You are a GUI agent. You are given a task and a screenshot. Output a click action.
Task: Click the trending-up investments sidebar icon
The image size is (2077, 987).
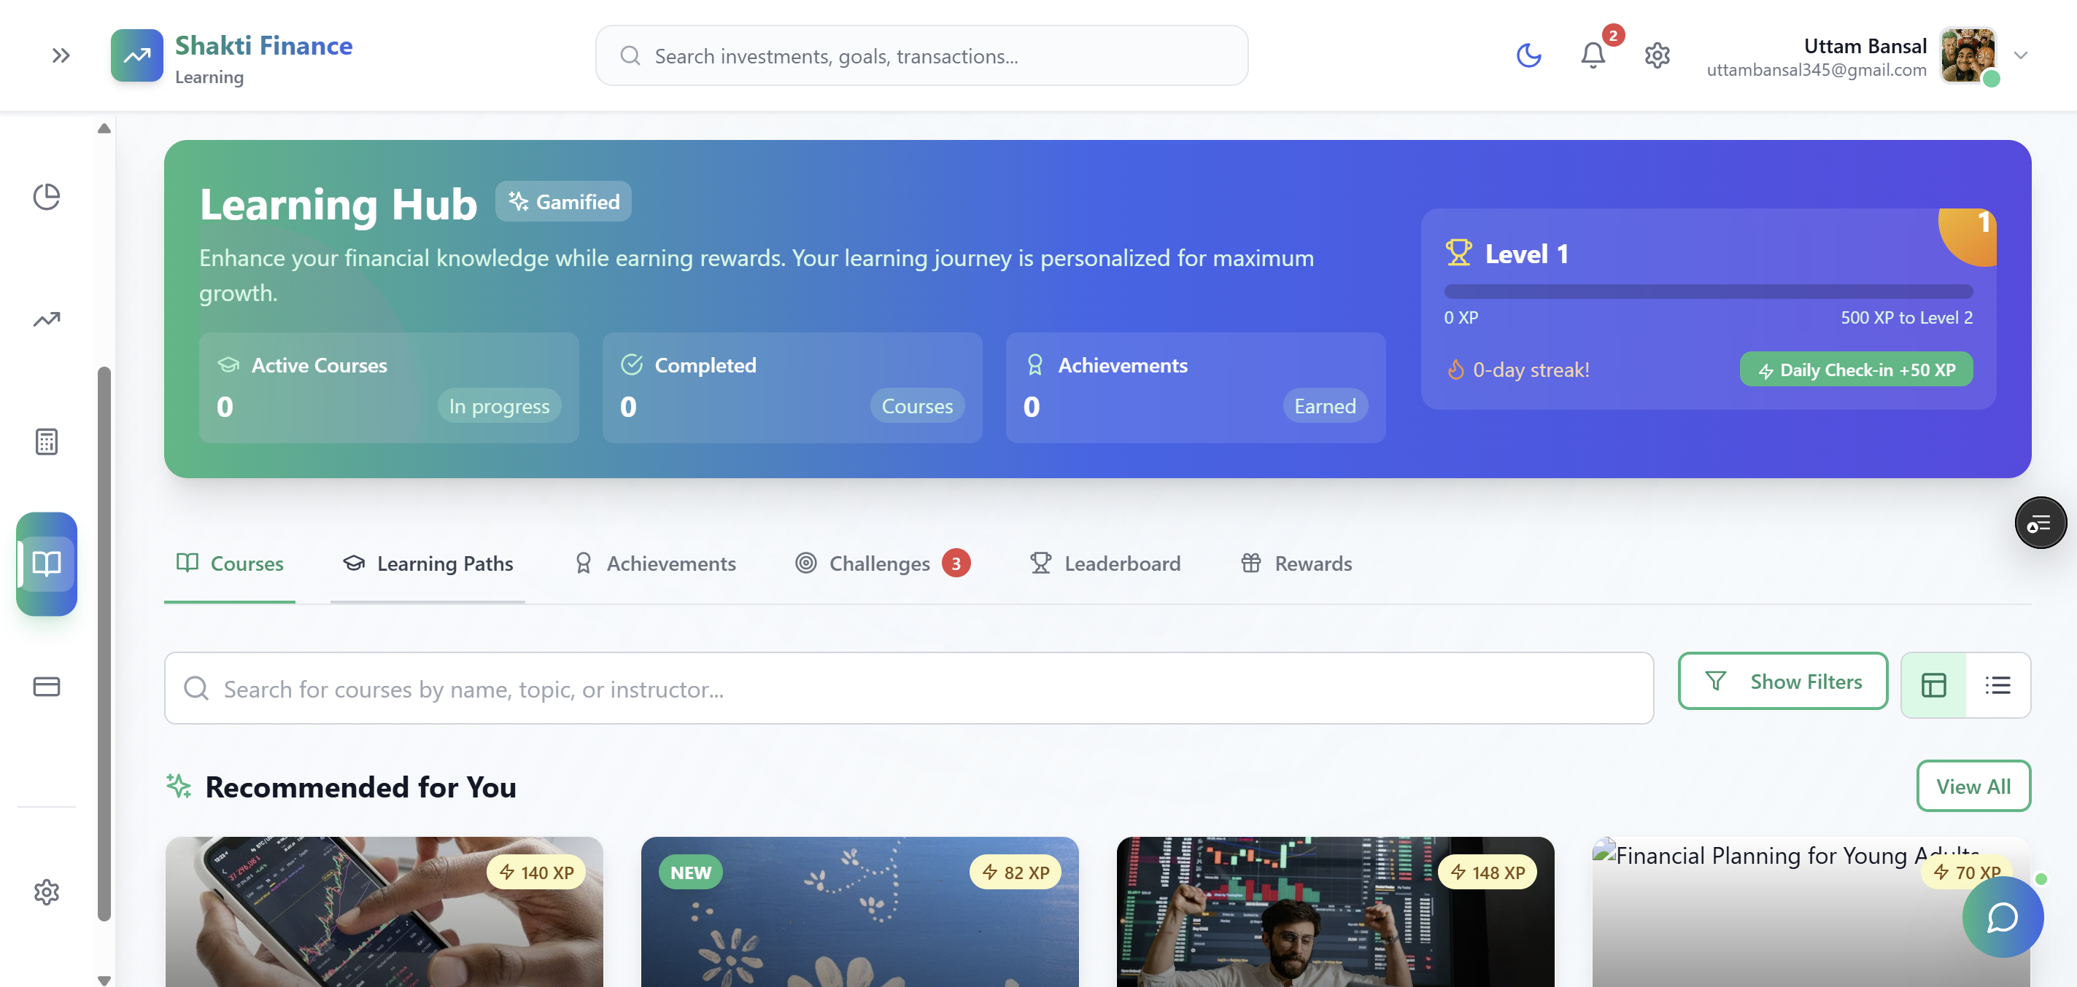pos(46,319)
